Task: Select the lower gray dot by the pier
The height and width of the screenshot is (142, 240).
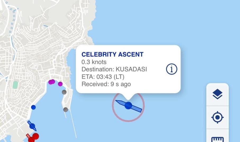Action: (x=66, y=110)
